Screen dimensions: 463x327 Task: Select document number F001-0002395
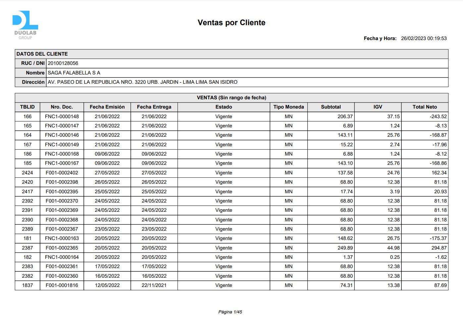pyautogui.click(x=62, y=192)
